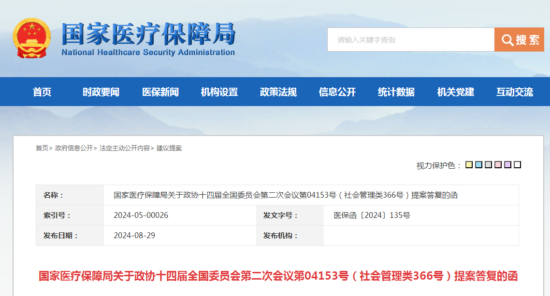Click the 发文字号 label cell

289,215
